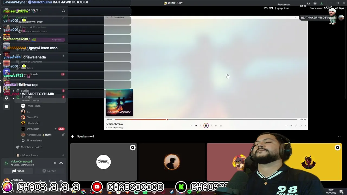Select user cthulhudad in stage list

[x=33, y=123]
